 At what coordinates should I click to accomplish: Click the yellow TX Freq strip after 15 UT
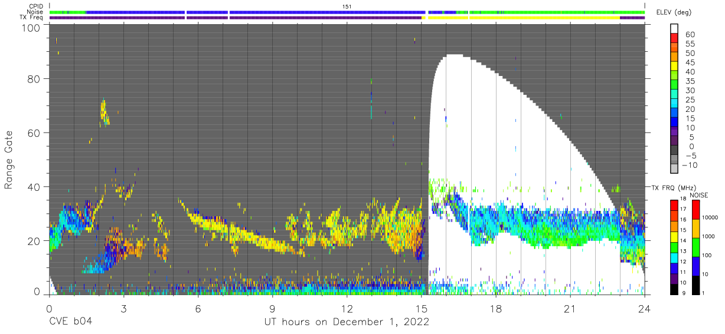tap(524, 17)
